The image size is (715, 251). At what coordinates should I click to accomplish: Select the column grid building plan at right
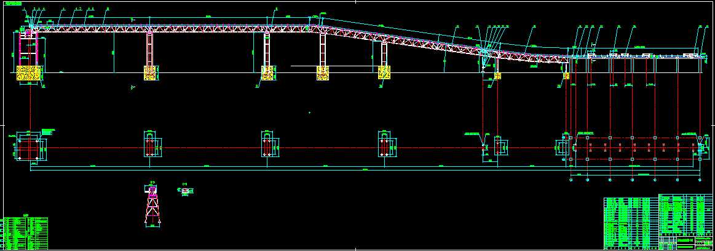click(x=636, y=148)
